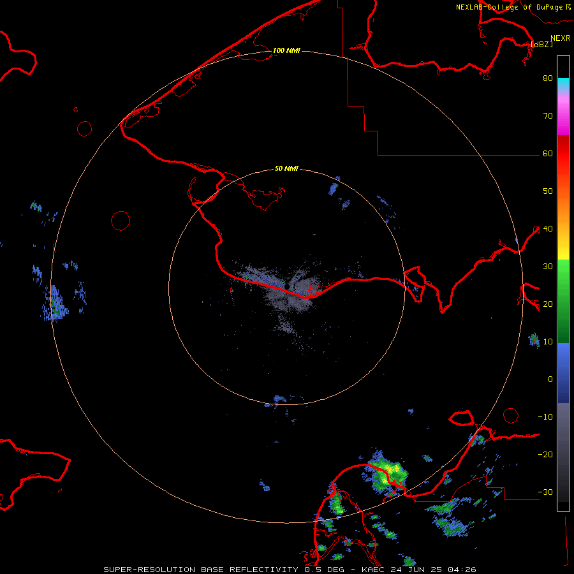Screen dimensions: 574x574
Task: Click the 30 value on dBZ scale
Action: coord(548,266)
